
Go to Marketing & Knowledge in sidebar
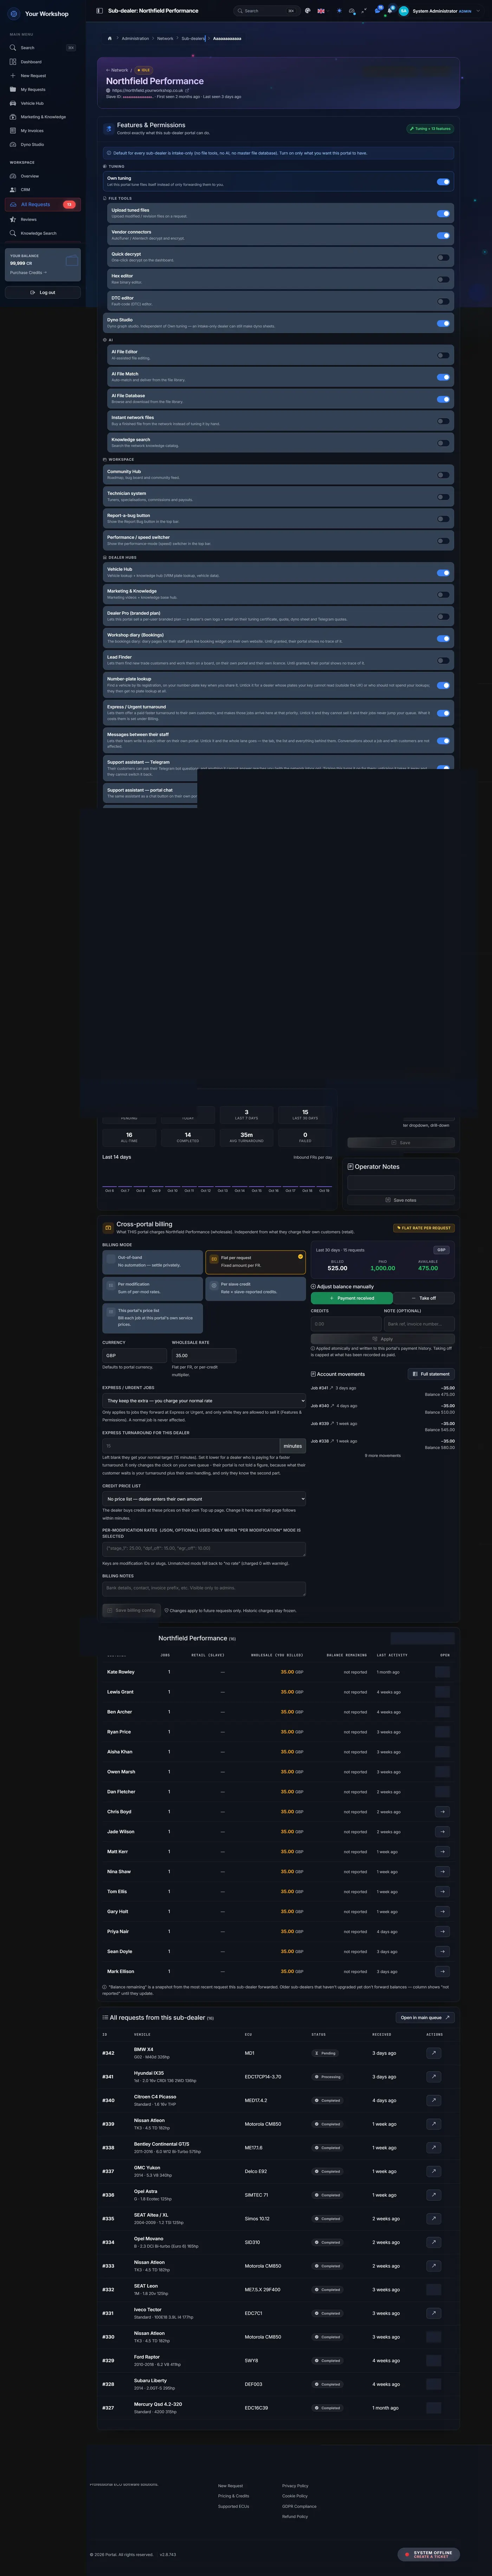[x=43, y=117]
